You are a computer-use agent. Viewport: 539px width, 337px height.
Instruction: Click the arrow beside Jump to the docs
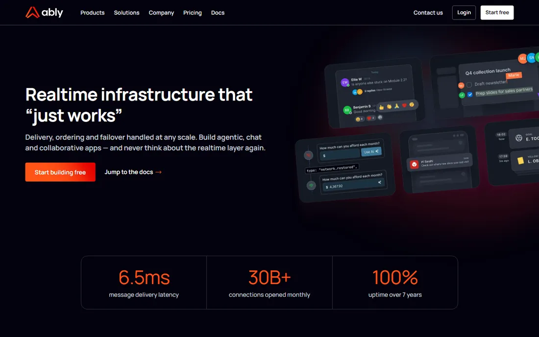158,172
